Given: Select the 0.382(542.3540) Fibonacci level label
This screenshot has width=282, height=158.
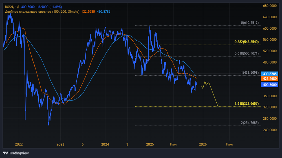Looking at the screenshot, I should point(246,42).
